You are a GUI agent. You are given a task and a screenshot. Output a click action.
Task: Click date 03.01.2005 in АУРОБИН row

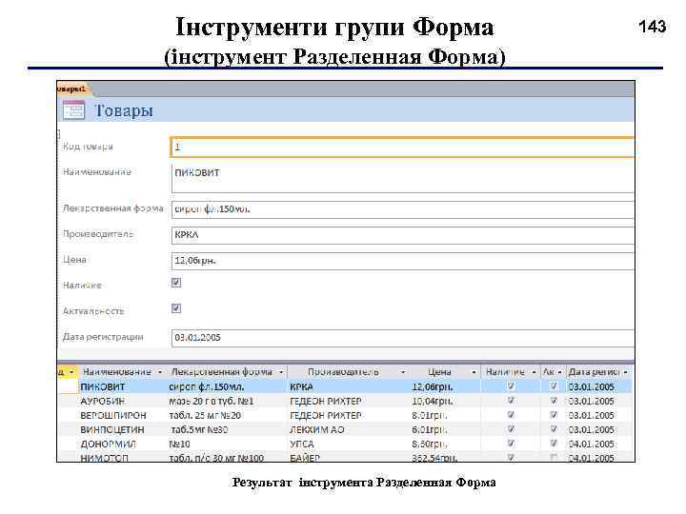click(591, 401)
